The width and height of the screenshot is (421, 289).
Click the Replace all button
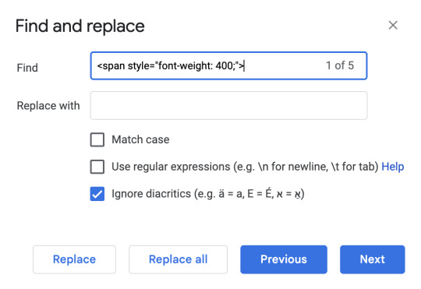click(x=178, y=259)
